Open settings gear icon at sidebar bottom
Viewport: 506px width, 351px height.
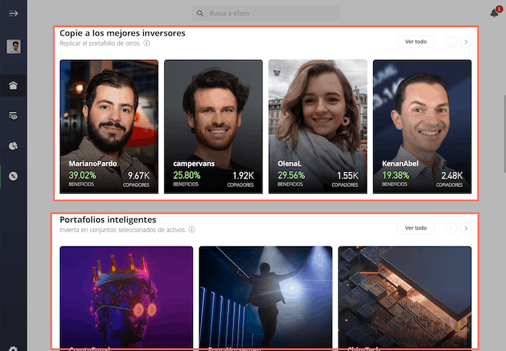pyautogui.click(x=13, y=348)
